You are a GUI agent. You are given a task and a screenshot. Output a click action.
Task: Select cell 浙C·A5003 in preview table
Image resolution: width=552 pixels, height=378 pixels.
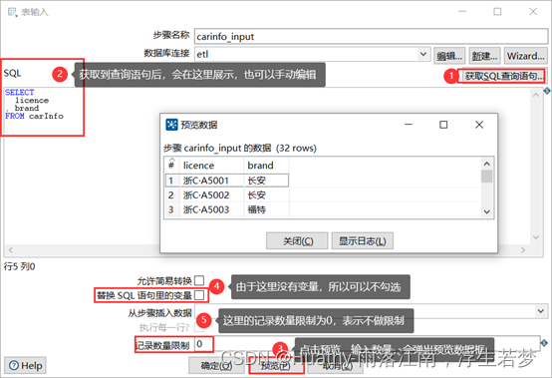211,209
